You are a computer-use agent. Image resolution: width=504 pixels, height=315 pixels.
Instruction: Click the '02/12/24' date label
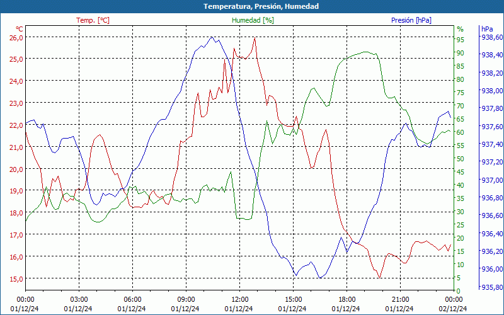click(x=453, y=309)
